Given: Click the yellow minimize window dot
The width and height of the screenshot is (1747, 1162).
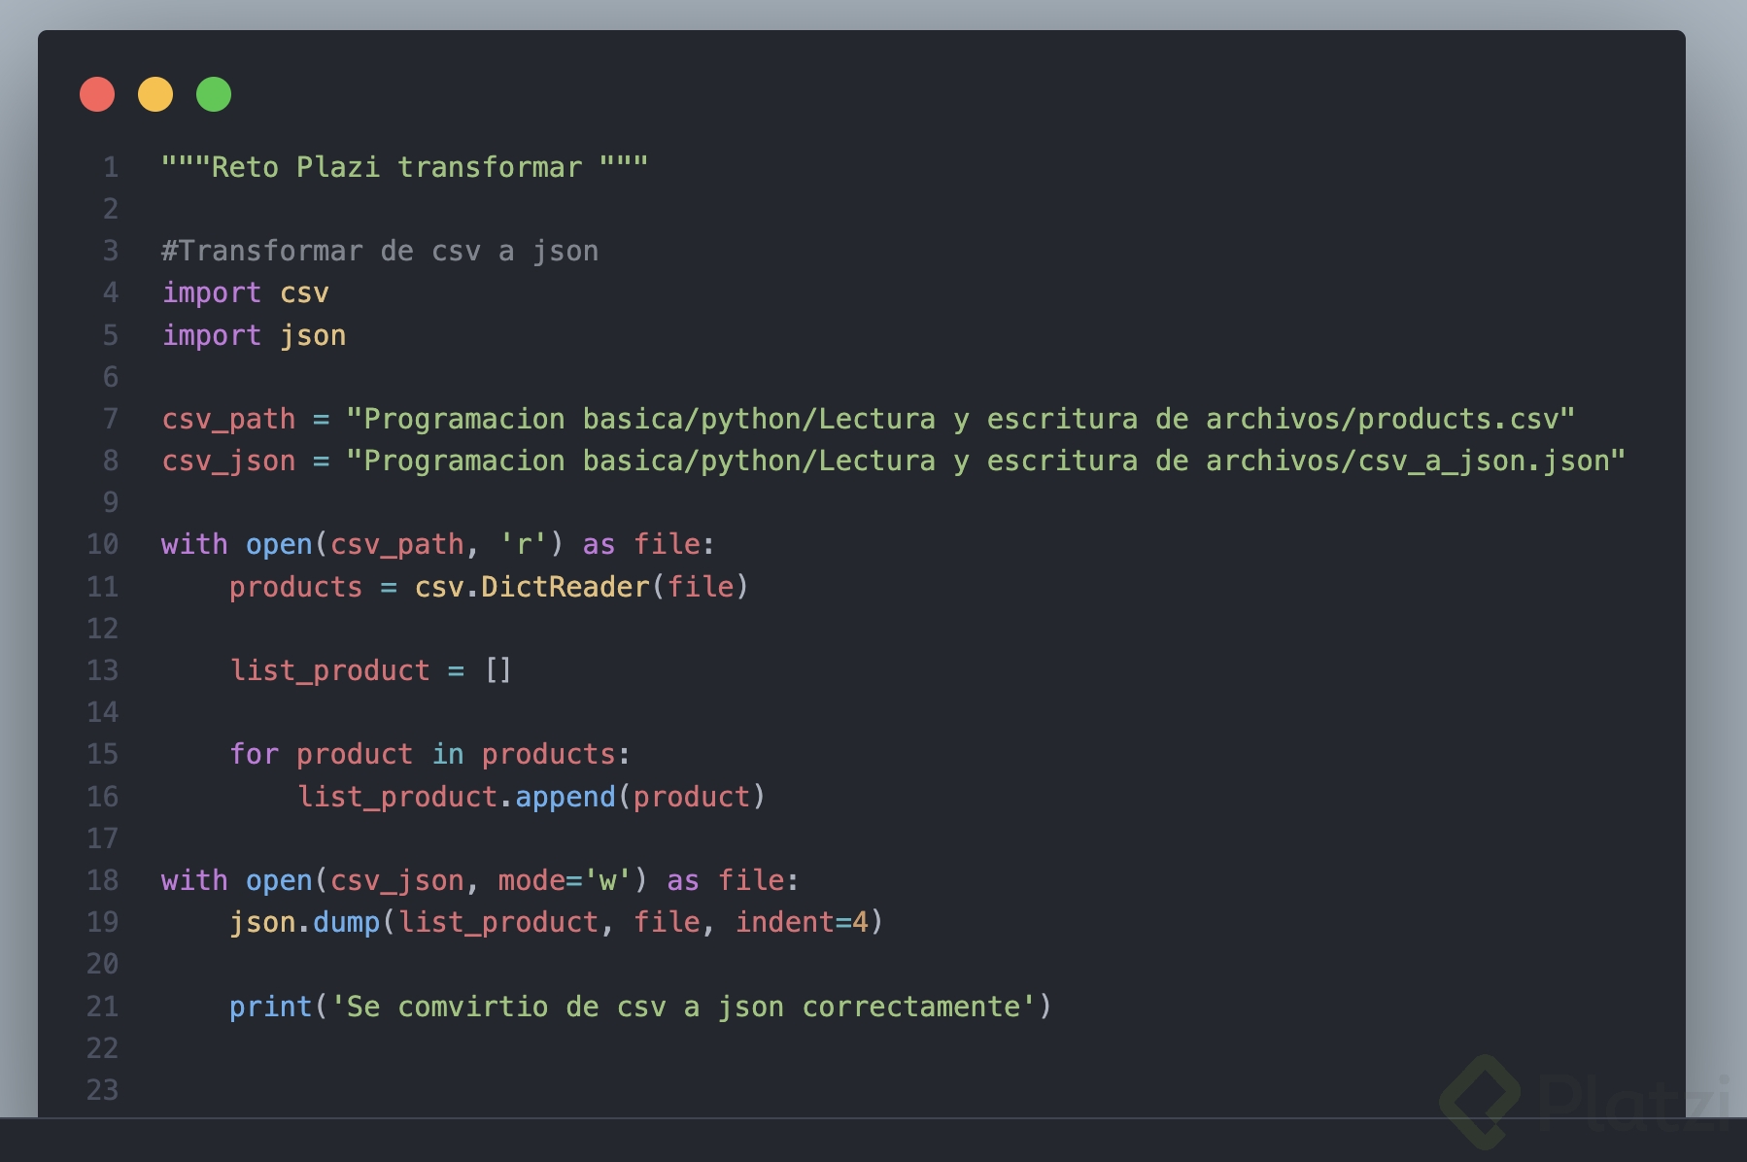Looking at the screenshot, I should click(155, 94).
